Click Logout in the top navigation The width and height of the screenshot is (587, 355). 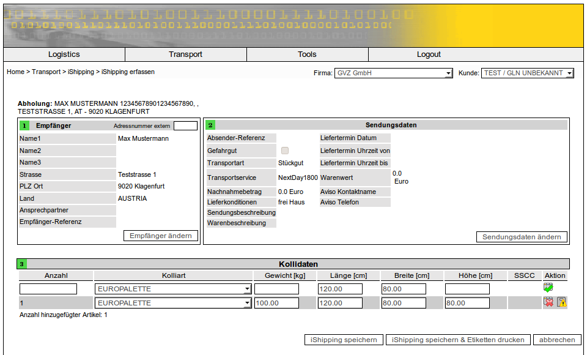429,54
